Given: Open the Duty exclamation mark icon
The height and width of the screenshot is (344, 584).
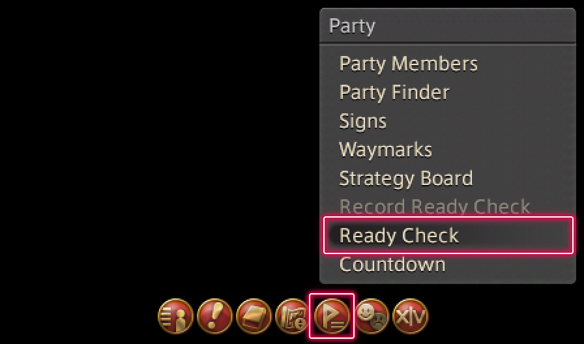Looking at the screenshot, I should (215, 316).
